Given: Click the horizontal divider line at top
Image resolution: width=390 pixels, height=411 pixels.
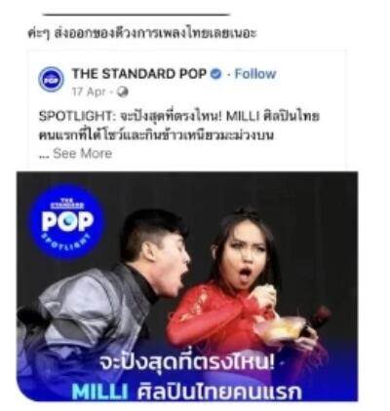Looking at the screenshot, I should [x=136, y=15].
